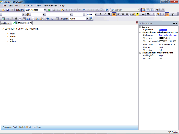
Task: Click the Online status indicator
Action: tap(173, 132)
